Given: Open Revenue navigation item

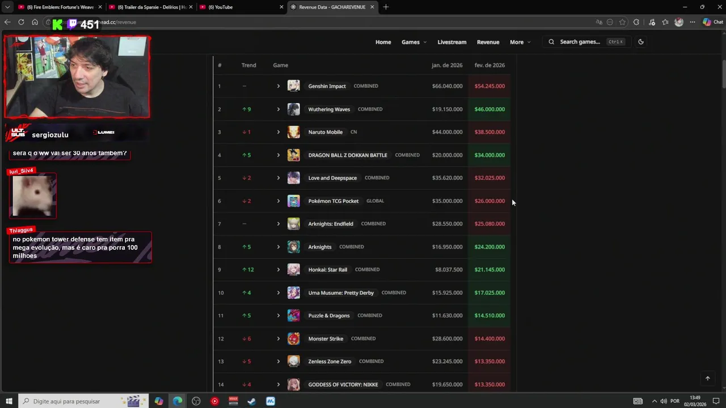Looking at the screenshot, I should point(488,42).
